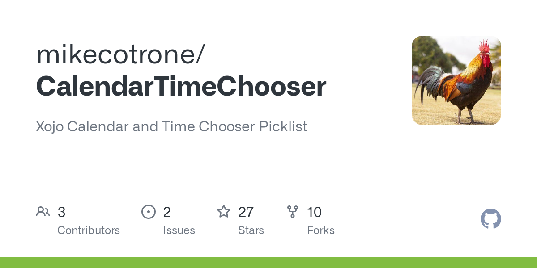Image resolution: width=537 pixels, height=268 pixels.
Task: Click the word Xojo in description
Action: (x=51, y=126)
